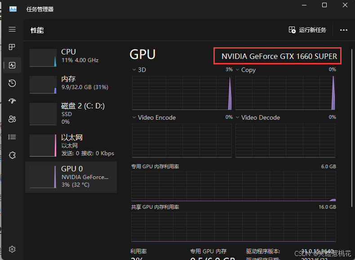
Task: Click the Video Decode usage graph
Action: coord(285,140)
